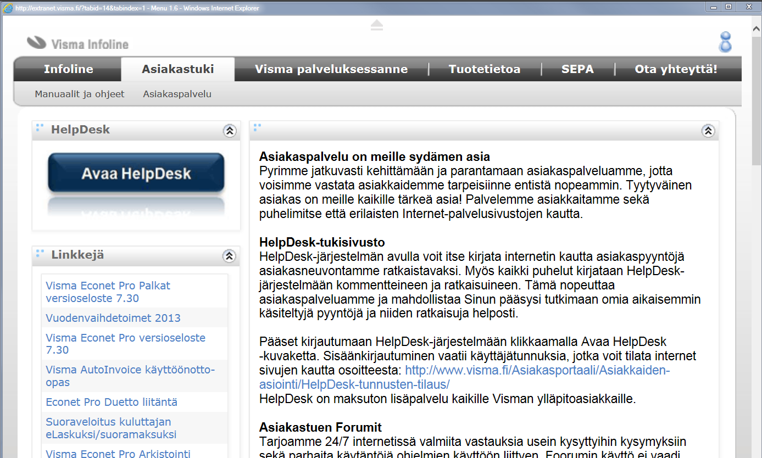762x458 pixels.
Task: Click the 'HelpDesk-tukisivusto' heading
Action: coord(322,242)
